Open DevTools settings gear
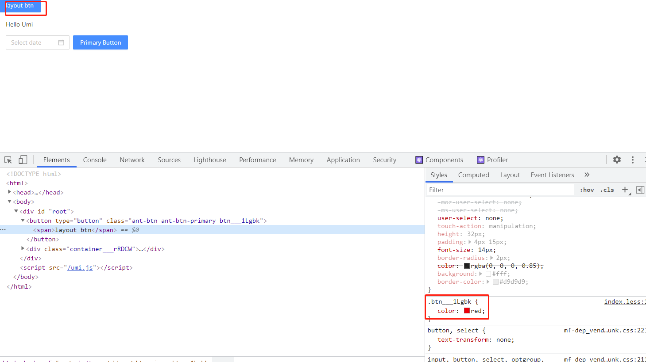The image size is (646, 362). coord(617,160)
